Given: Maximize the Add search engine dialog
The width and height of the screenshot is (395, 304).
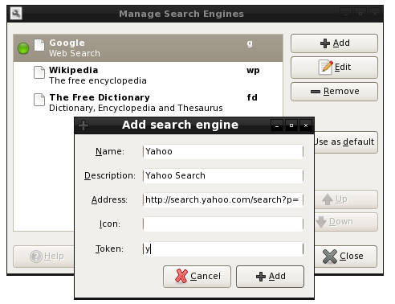Looking at the screenshot, I should (291, 125).
